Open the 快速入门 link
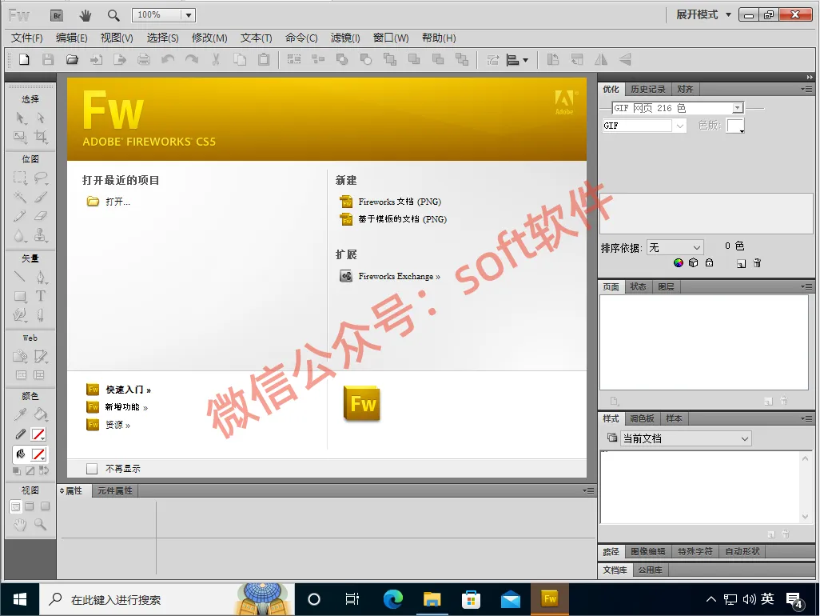The height and width of the screenshot is (616, 820). coord(128,390)
